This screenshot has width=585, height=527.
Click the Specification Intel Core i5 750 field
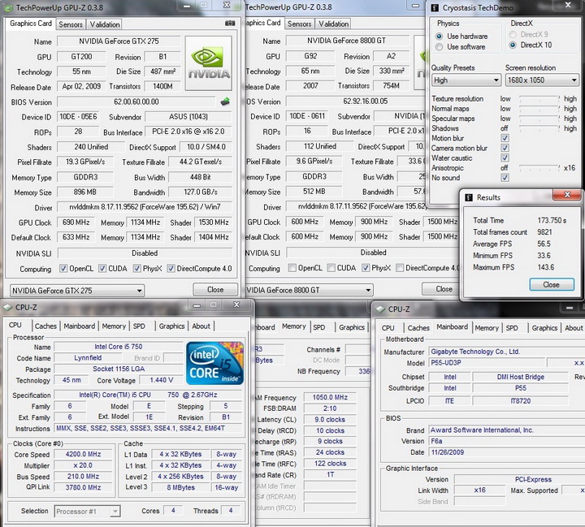click(x=148, y=395)
